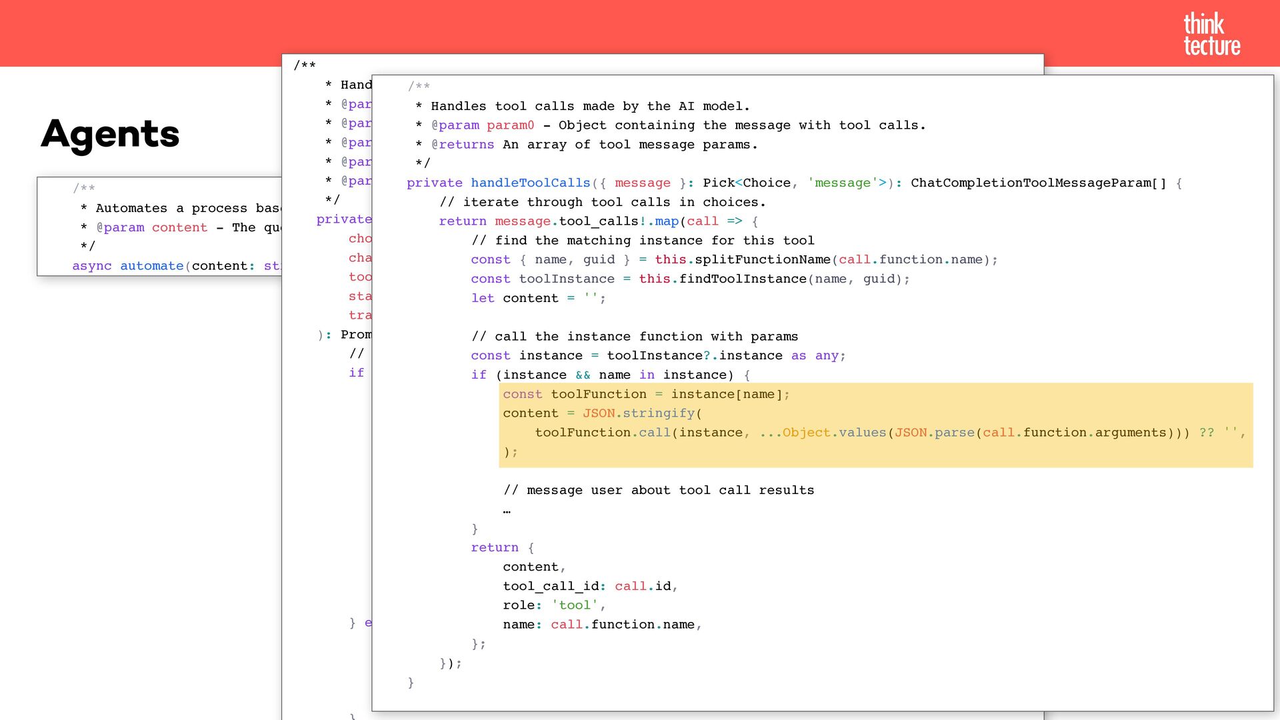This screenshot has width=1280, height=720.
Task: Click the findToolInstance method call
Action: pos(742,279)
